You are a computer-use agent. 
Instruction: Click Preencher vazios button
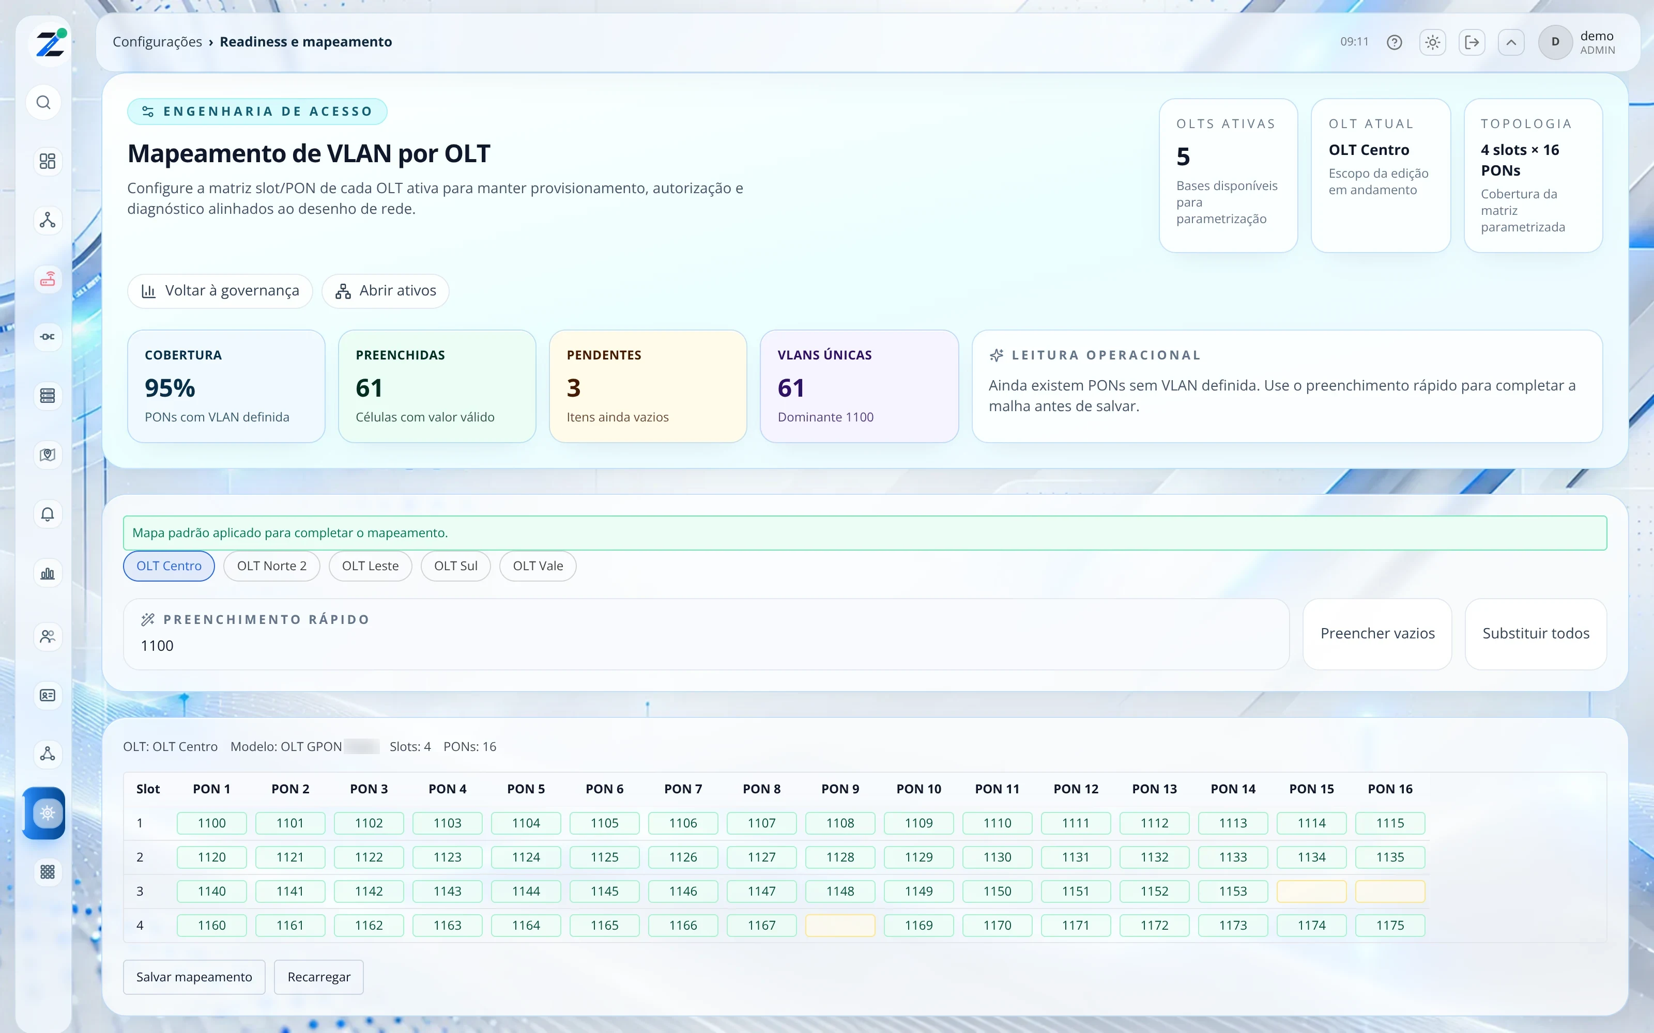click(1377, 634)
